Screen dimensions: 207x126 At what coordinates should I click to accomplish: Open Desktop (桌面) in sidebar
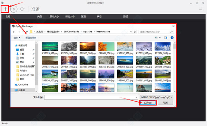point(20,50)
